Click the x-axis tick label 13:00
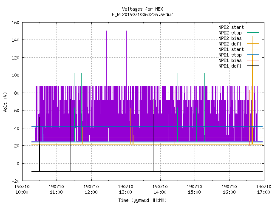Screen dimensions: 272x204 click(126, 192)
